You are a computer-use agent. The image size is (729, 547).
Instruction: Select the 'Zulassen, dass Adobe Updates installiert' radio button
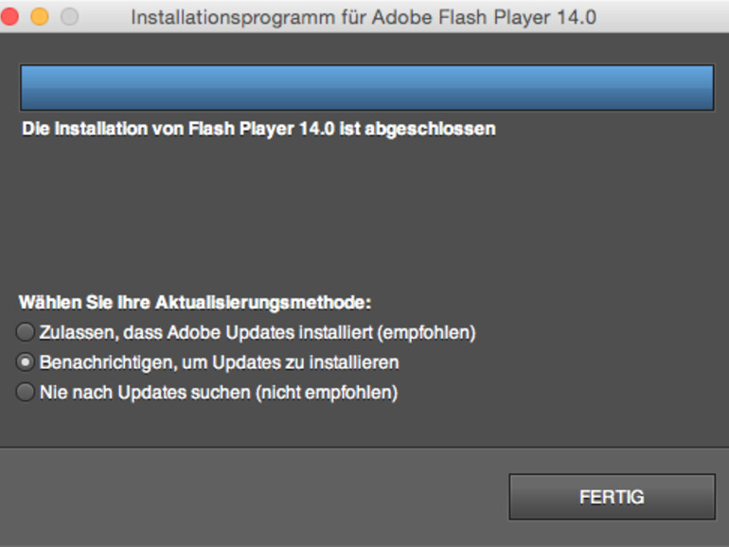tap(26, 332)
